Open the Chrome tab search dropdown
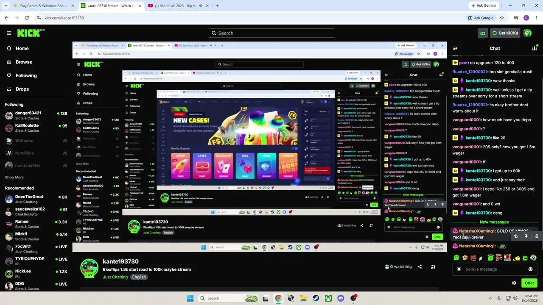 point(6,6)
